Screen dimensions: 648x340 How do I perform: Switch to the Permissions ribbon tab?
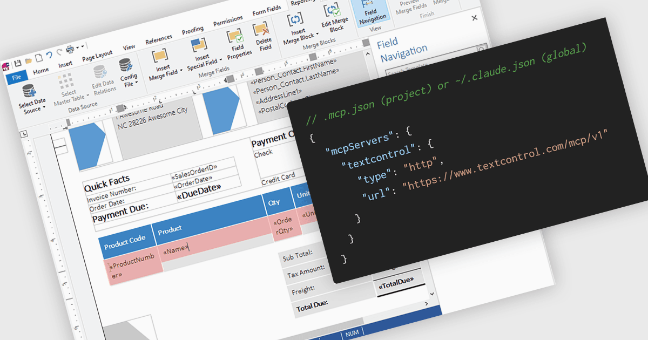point(228,22)
